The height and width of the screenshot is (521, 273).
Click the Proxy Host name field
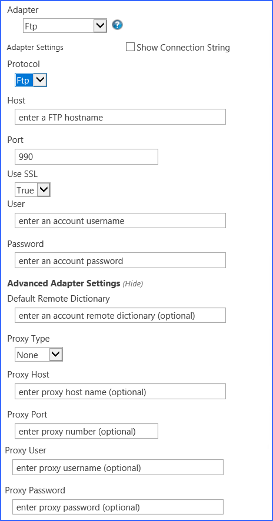121,392
